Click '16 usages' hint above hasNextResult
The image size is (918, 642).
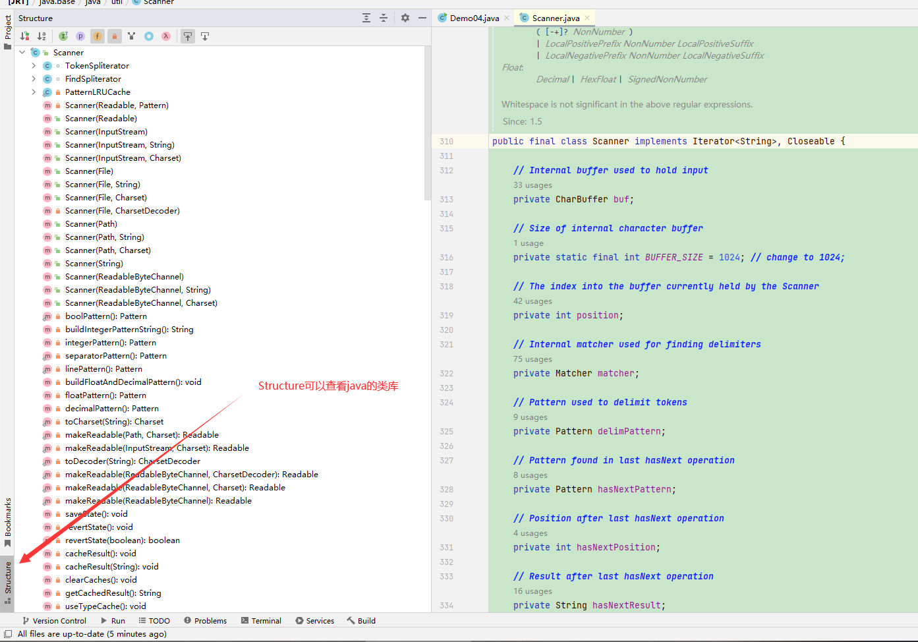tap(532, 591)
